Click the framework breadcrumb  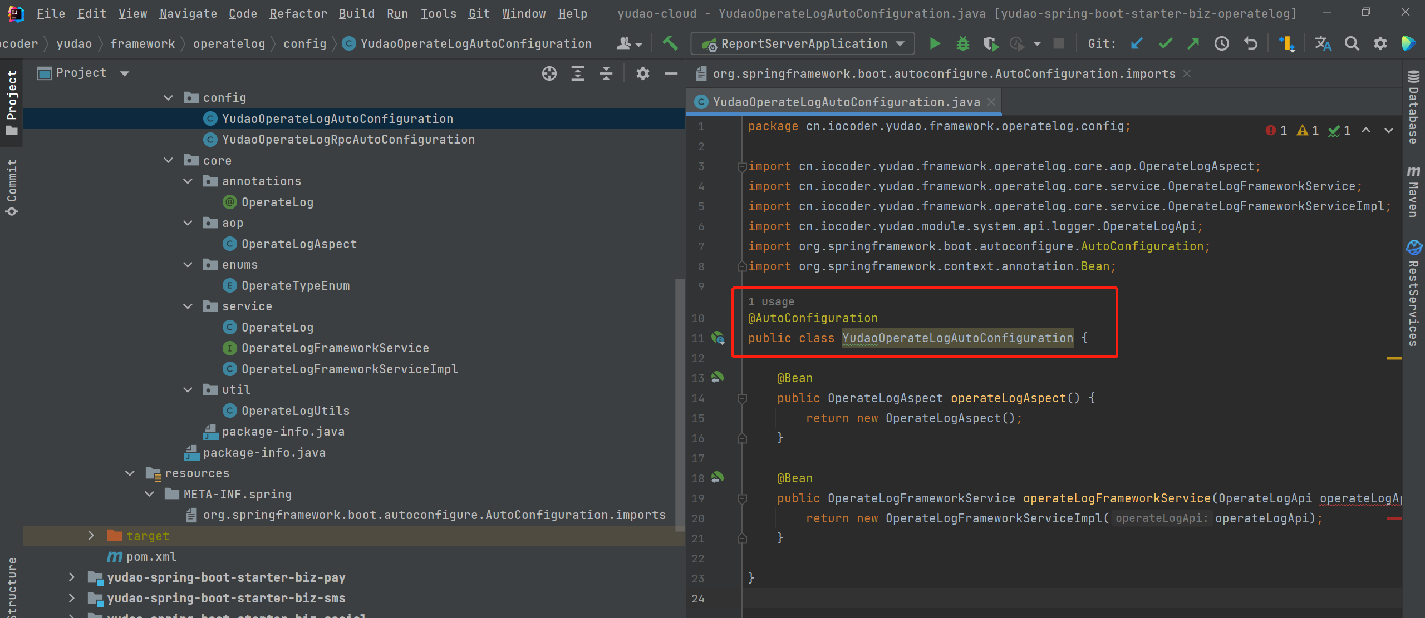(142, 43)
